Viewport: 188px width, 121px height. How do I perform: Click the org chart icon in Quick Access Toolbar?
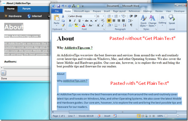pos(74,6)
